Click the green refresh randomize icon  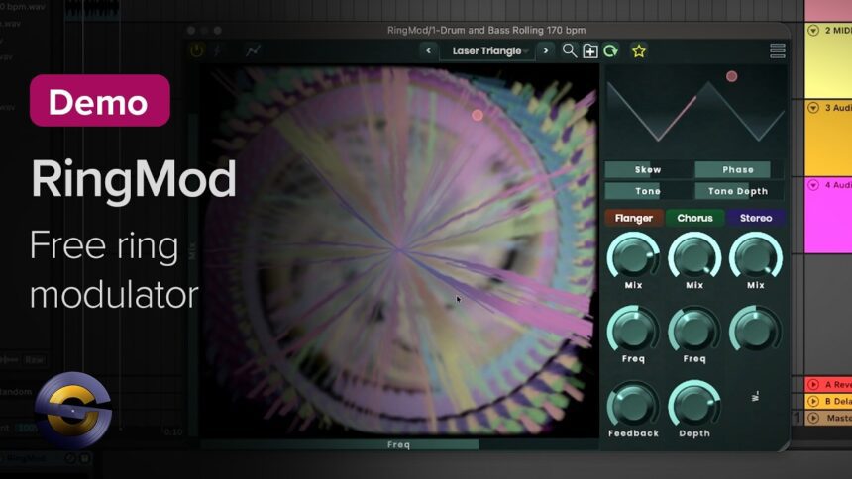[610, 50]
